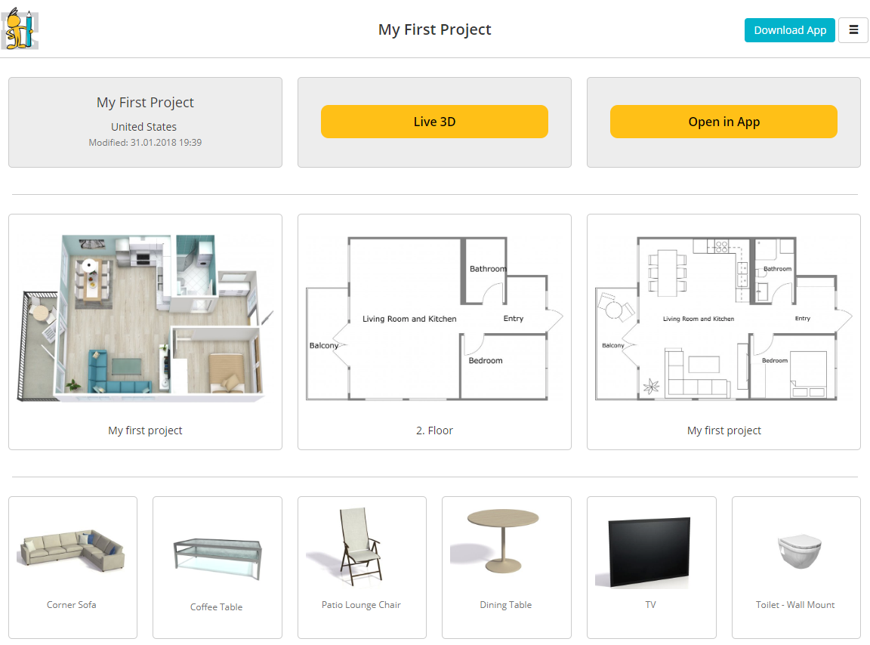Click the RoomSketcher mascot logo
This screenshot has width=870, height=645.
pos(20,29)
